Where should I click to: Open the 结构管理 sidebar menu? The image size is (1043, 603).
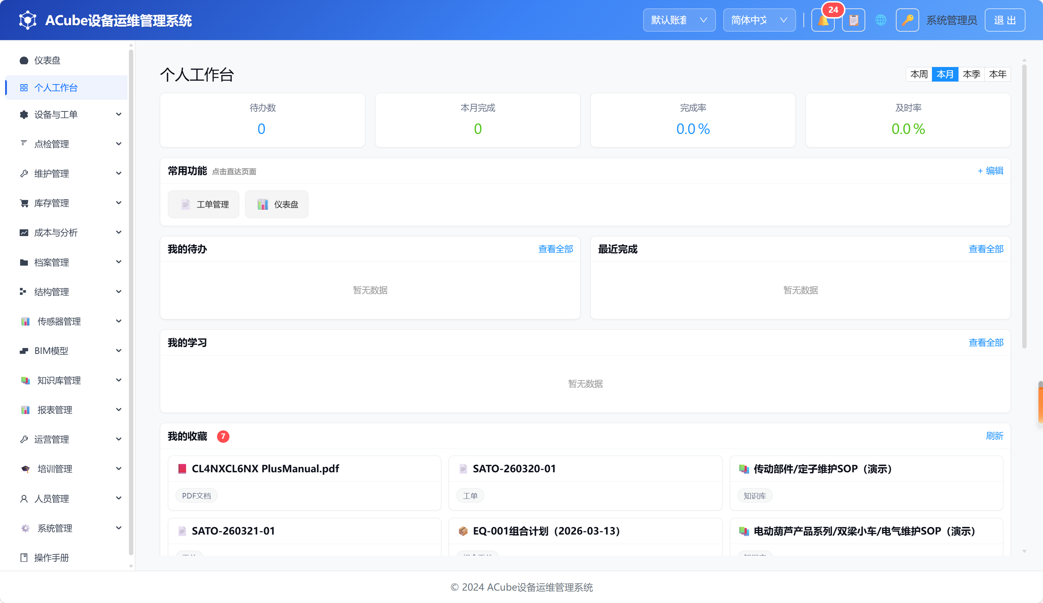coord(66,292)
